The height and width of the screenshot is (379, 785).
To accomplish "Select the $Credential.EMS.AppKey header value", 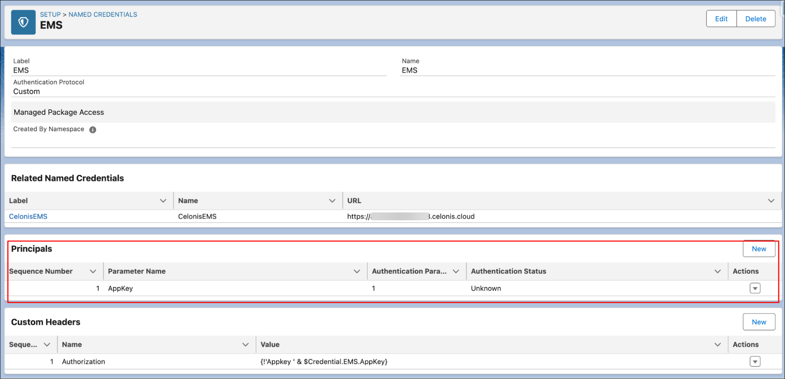I will (x=324, y=362).
